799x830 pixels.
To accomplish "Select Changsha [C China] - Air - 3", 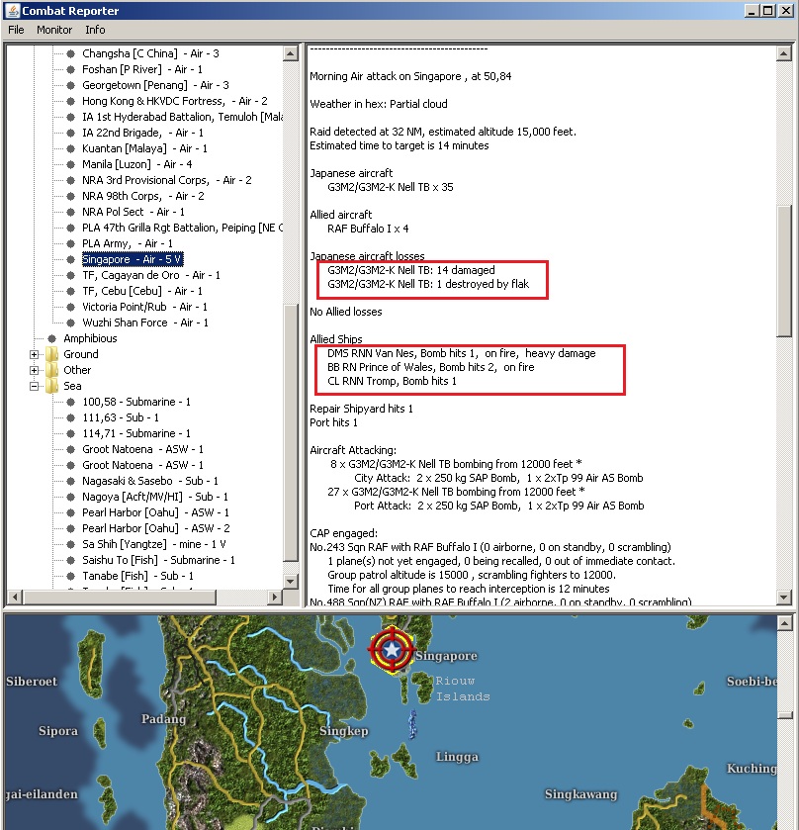I will click(150, 53).
